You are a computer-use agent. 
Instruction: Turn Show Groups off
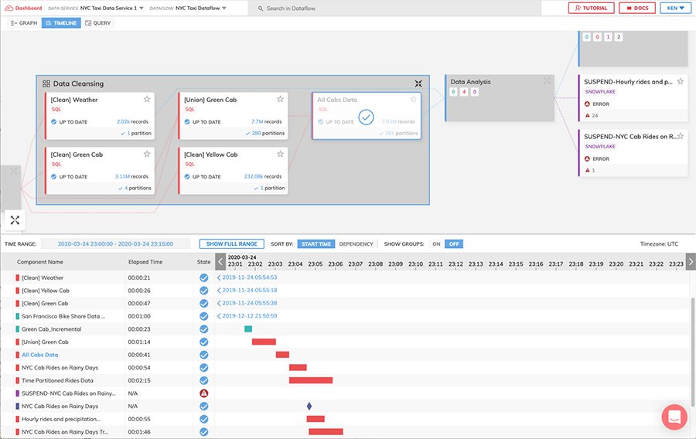click(x=454, y=244)
